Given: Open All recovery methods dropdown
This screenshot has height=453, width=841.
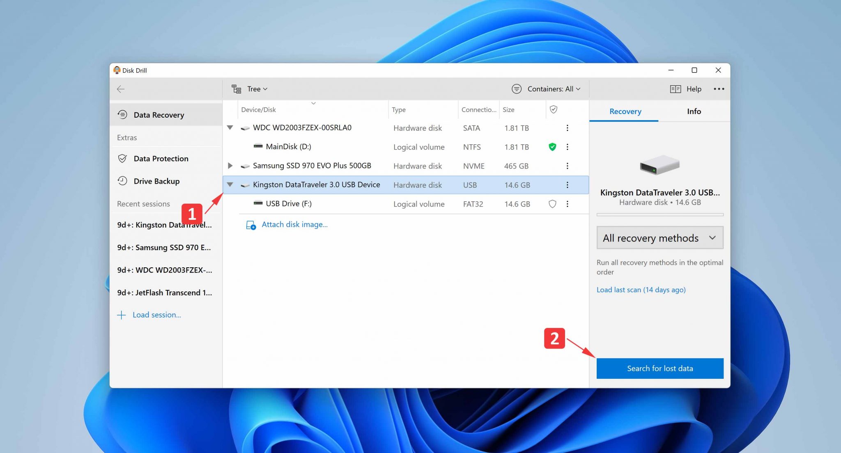Looking at the screenshot, I should tap(659, 238).
